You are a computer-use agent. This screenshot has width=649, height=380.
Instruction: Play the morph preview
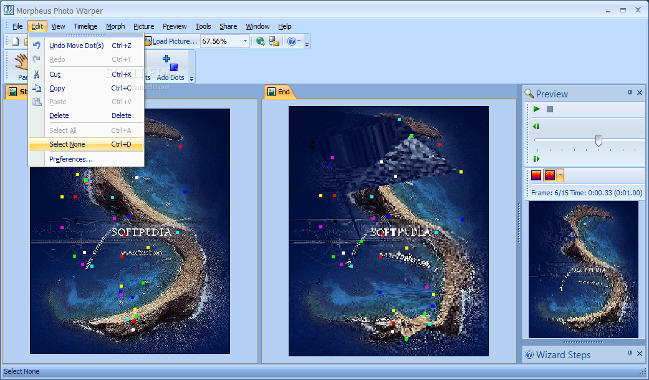click(536, 109)
